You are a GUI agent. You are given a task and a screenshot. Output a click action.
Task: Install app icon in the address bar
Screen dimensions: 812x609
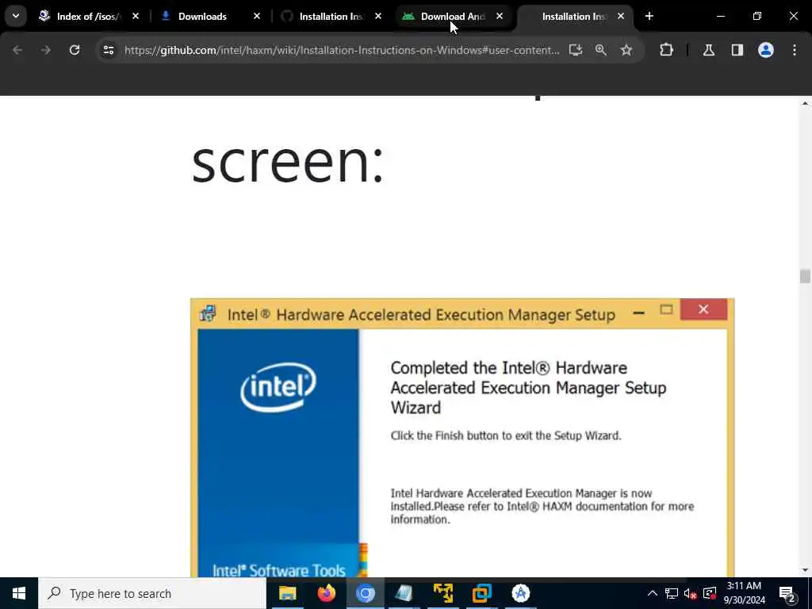[x=576, y=50]
